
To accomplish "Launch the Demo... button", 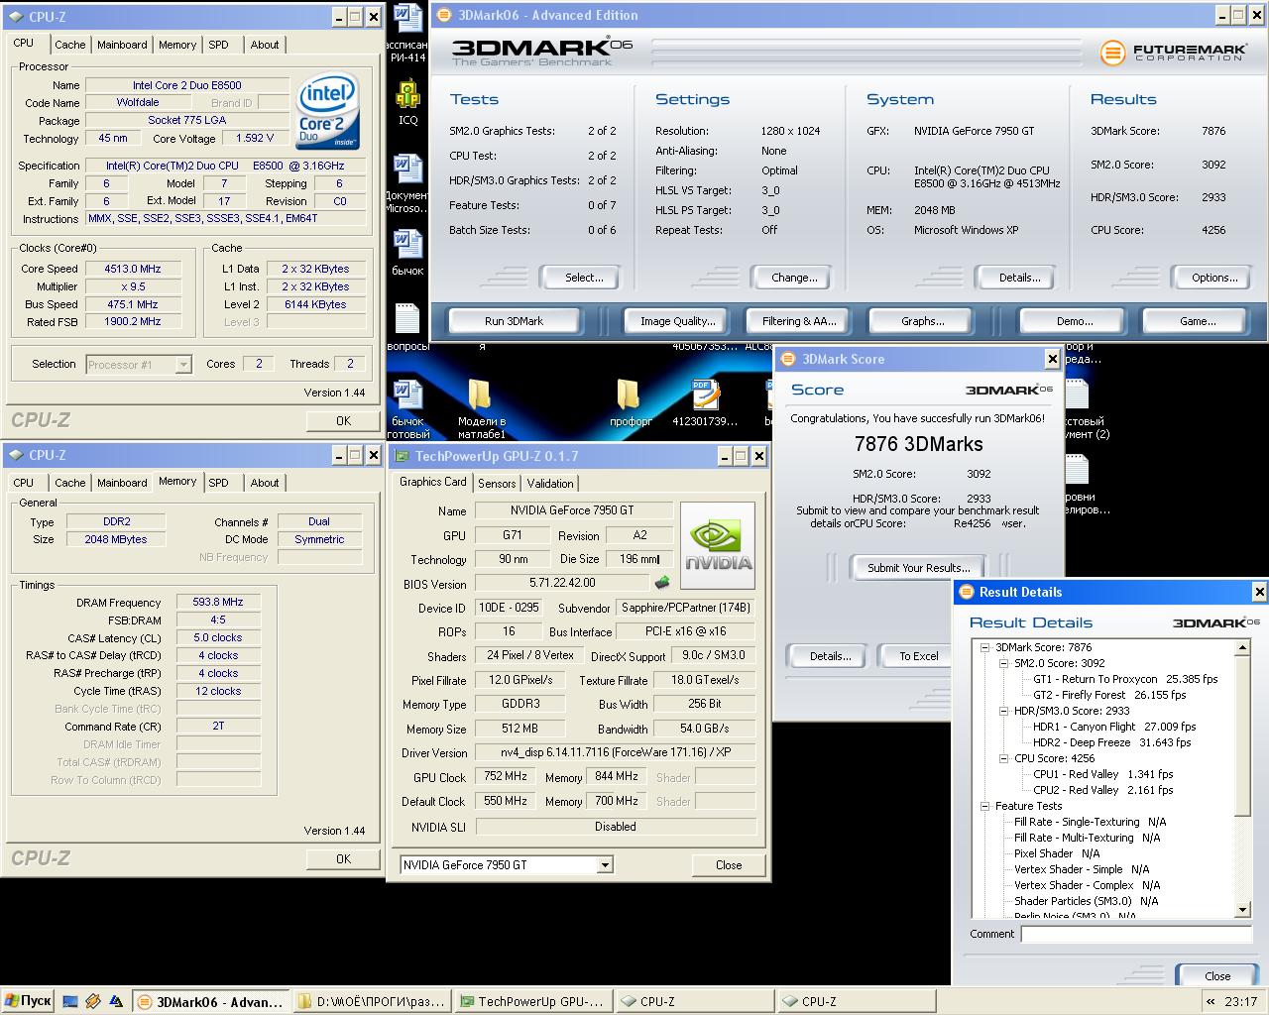I will point(1075,321).
